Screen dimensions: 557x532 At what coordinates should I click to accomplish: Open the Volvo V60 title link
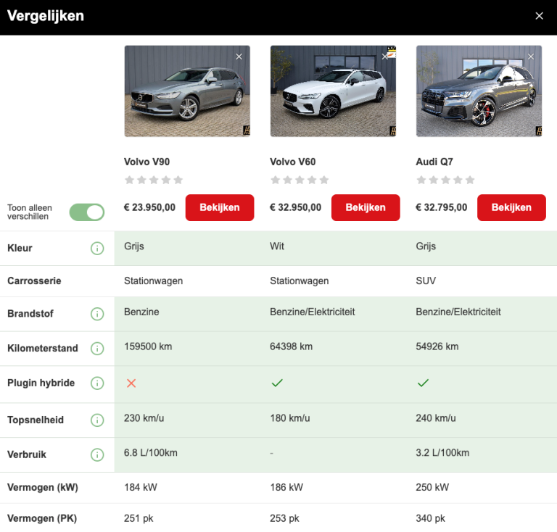(293, 162)
